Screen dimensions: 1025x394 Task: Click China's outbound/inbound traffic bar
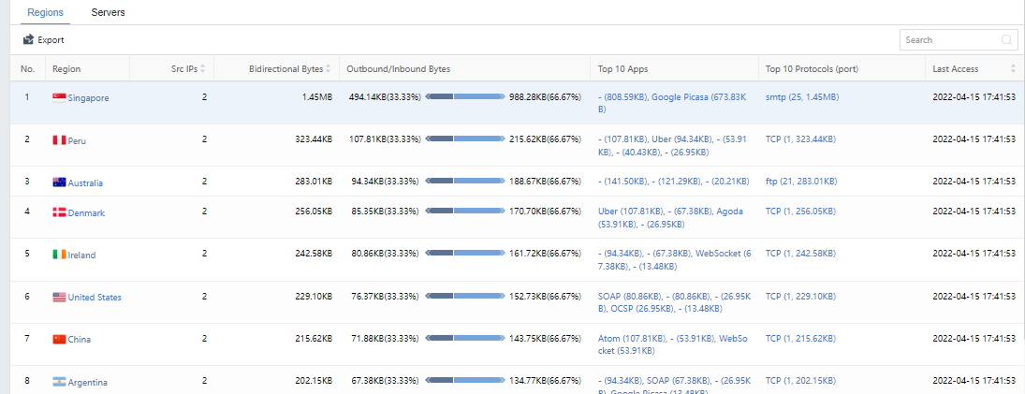coord(465,339)
